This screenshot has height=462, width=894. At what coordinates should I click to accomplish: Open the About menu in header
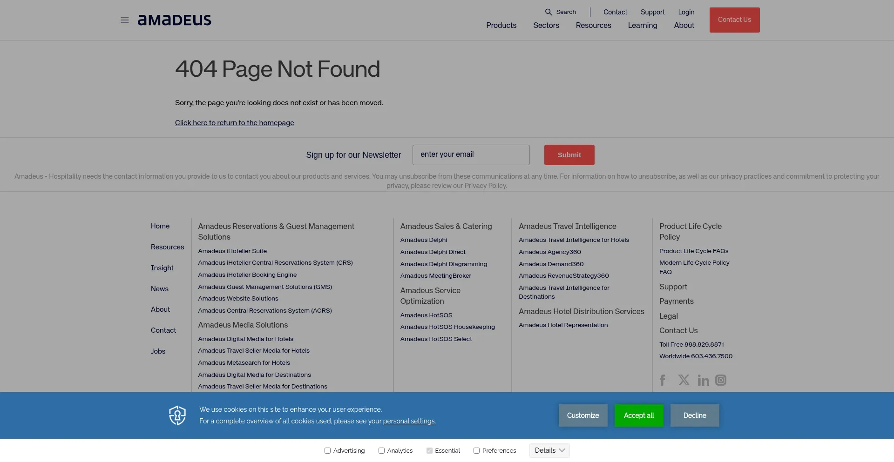point(684,25)
